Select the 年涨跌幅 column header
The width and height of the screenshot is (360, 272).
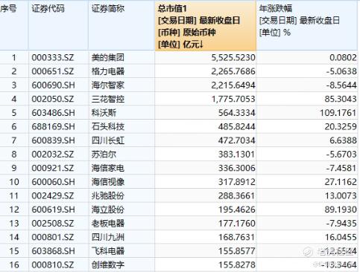coord(307,25)
